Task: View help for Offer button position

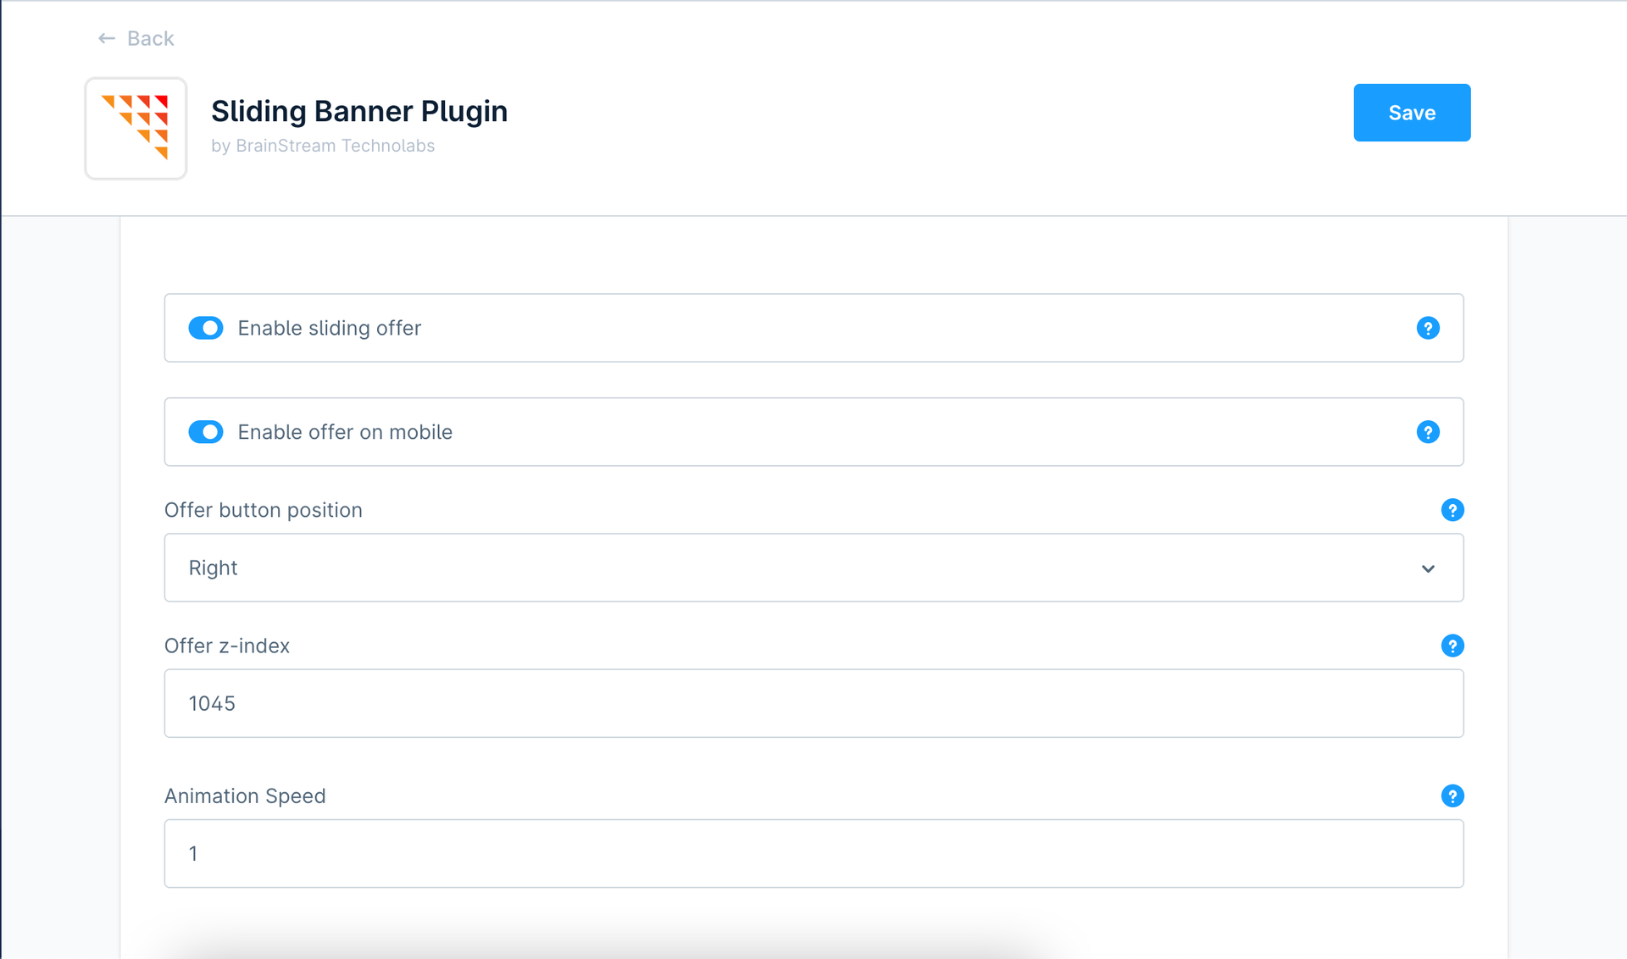Action: tap(1452, 510)
